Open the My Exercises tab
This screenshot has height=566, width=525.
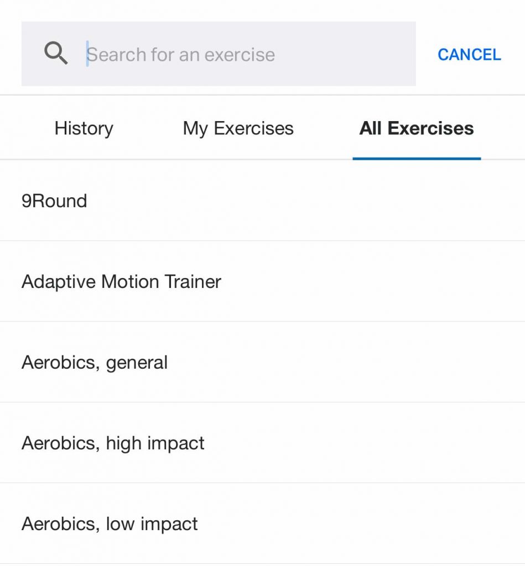click(238, 128)
